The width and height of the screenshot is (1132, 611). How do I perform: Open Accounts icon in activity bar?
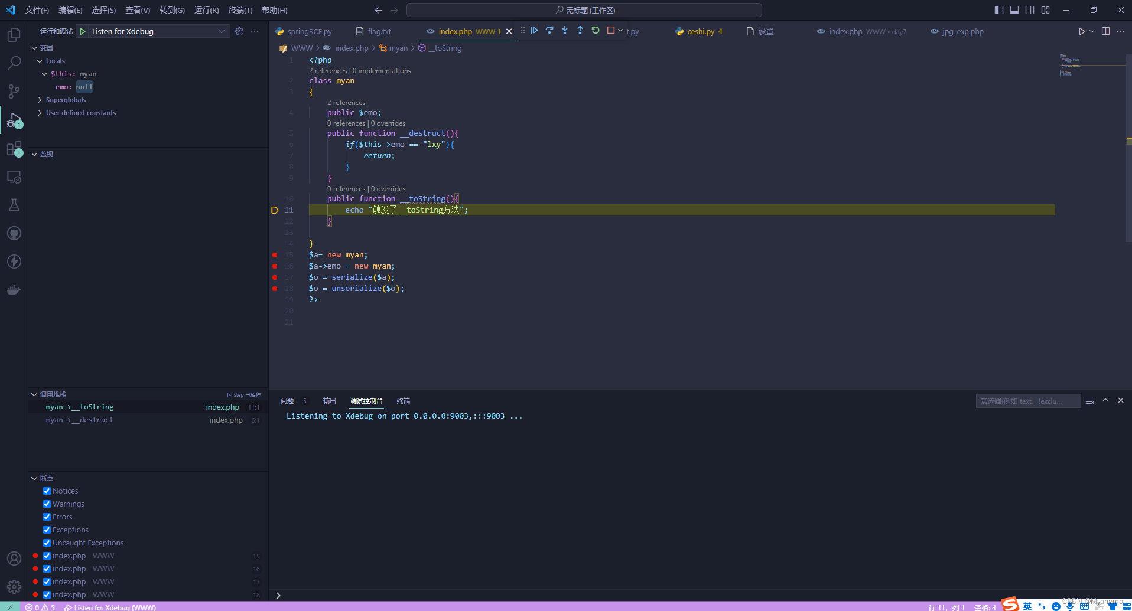coord(14,558)
